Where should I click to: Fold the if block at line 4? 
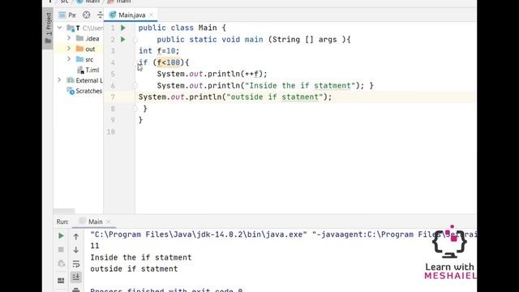coord(135,62)
